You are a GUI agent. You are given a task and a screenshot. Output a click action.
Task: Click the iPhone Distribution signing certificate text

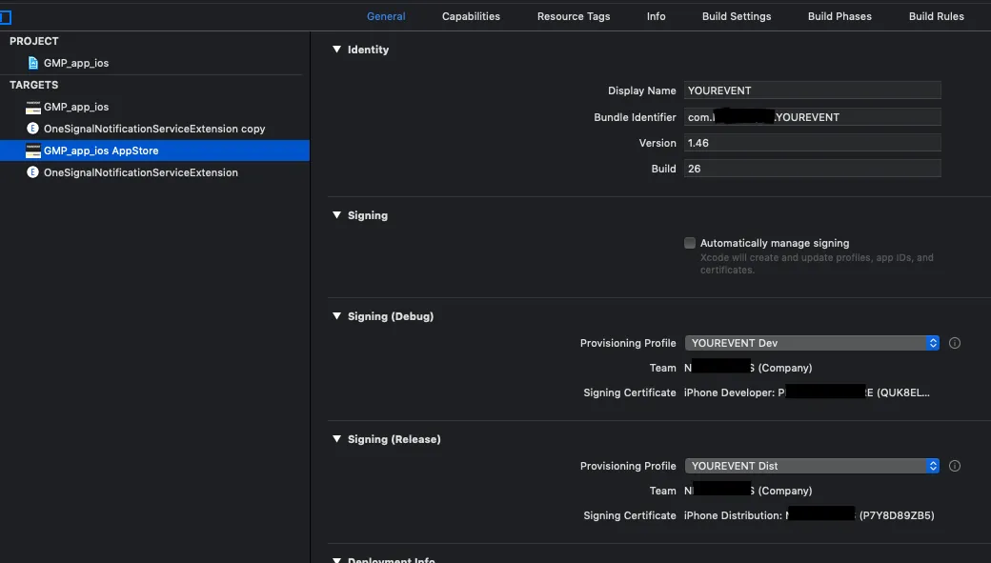[809, 515]
